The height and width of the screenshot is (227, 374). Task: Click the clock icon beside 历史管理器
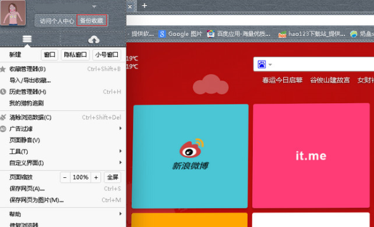click(x=3, y=92)
